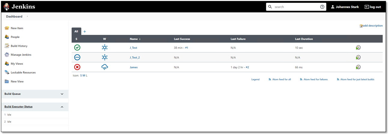The width and height of the screenshot is (389, 135).
Task: Click the red failed status icon for James
Action: point(77,67)
